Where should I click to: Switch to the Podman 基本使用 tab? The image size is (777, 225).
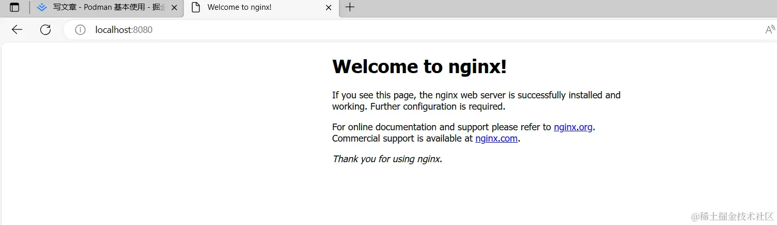(x=107, y=8)
